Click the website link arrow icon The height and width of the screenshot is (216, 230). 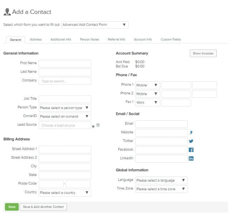(191, 133)
